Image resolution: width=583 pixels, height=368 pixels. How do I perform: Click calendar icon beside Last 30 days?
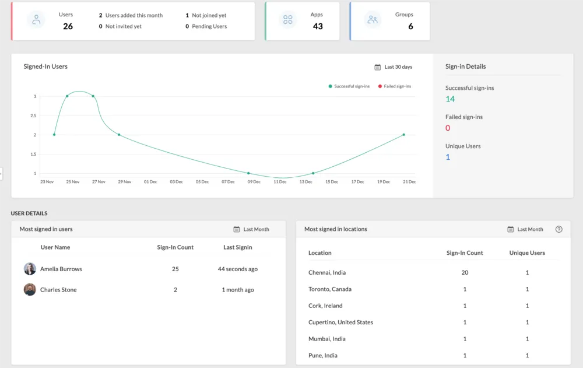click(378, 67)
